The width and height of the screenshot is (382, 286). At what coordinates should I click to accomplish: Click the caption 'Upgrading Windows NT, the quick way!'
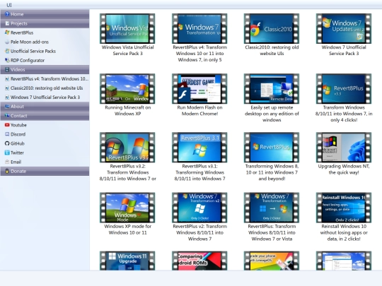pyautogui.click(x=344, y=169)
